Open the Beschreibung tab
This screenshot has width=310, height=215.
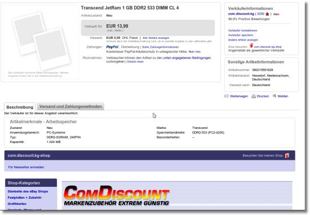(x=20, y=107)
